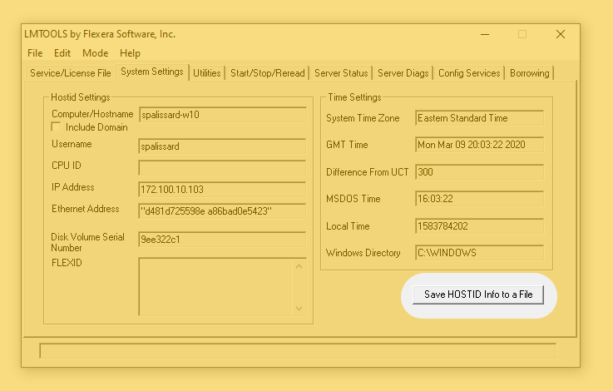The width and height of the screenshot is (613, 391).
Task: Click the Ethernet Address label
Action: [85, 209]
